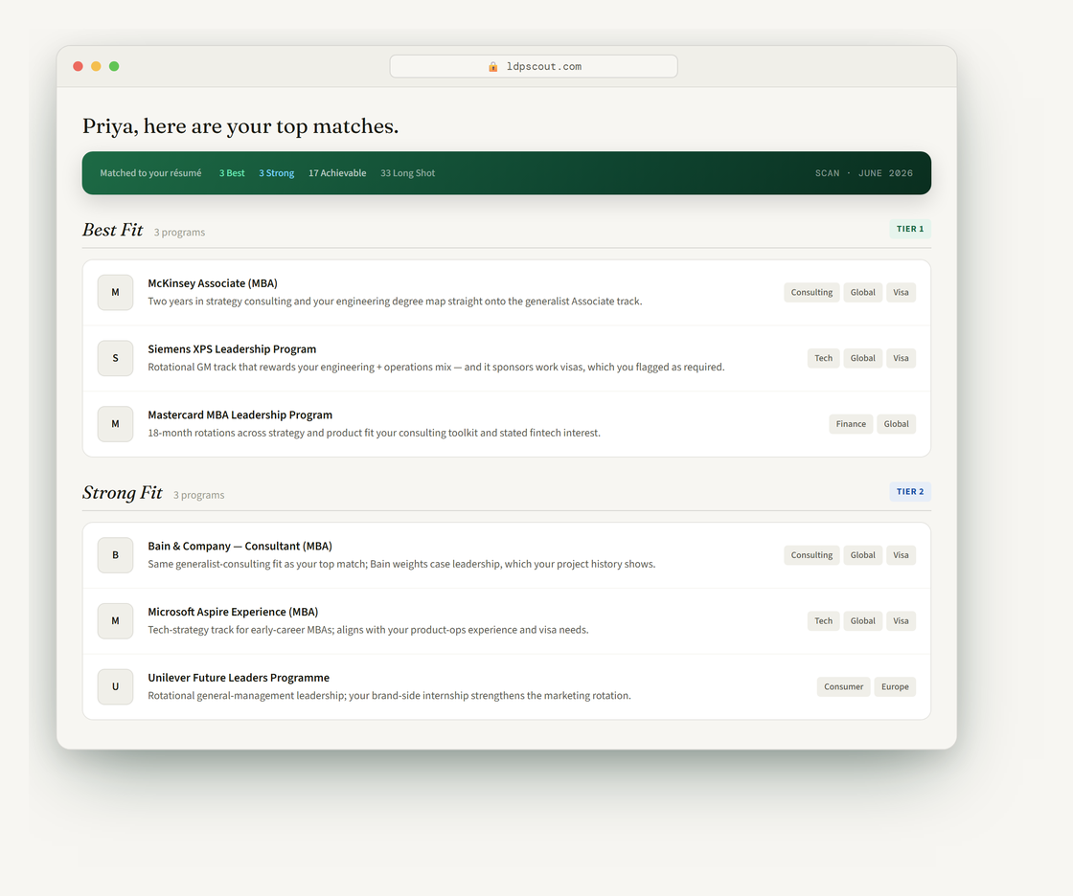This screenshot has width=1073, height=896.
Task: Click Tech tag on Siemens row
Action: (823, 358)
